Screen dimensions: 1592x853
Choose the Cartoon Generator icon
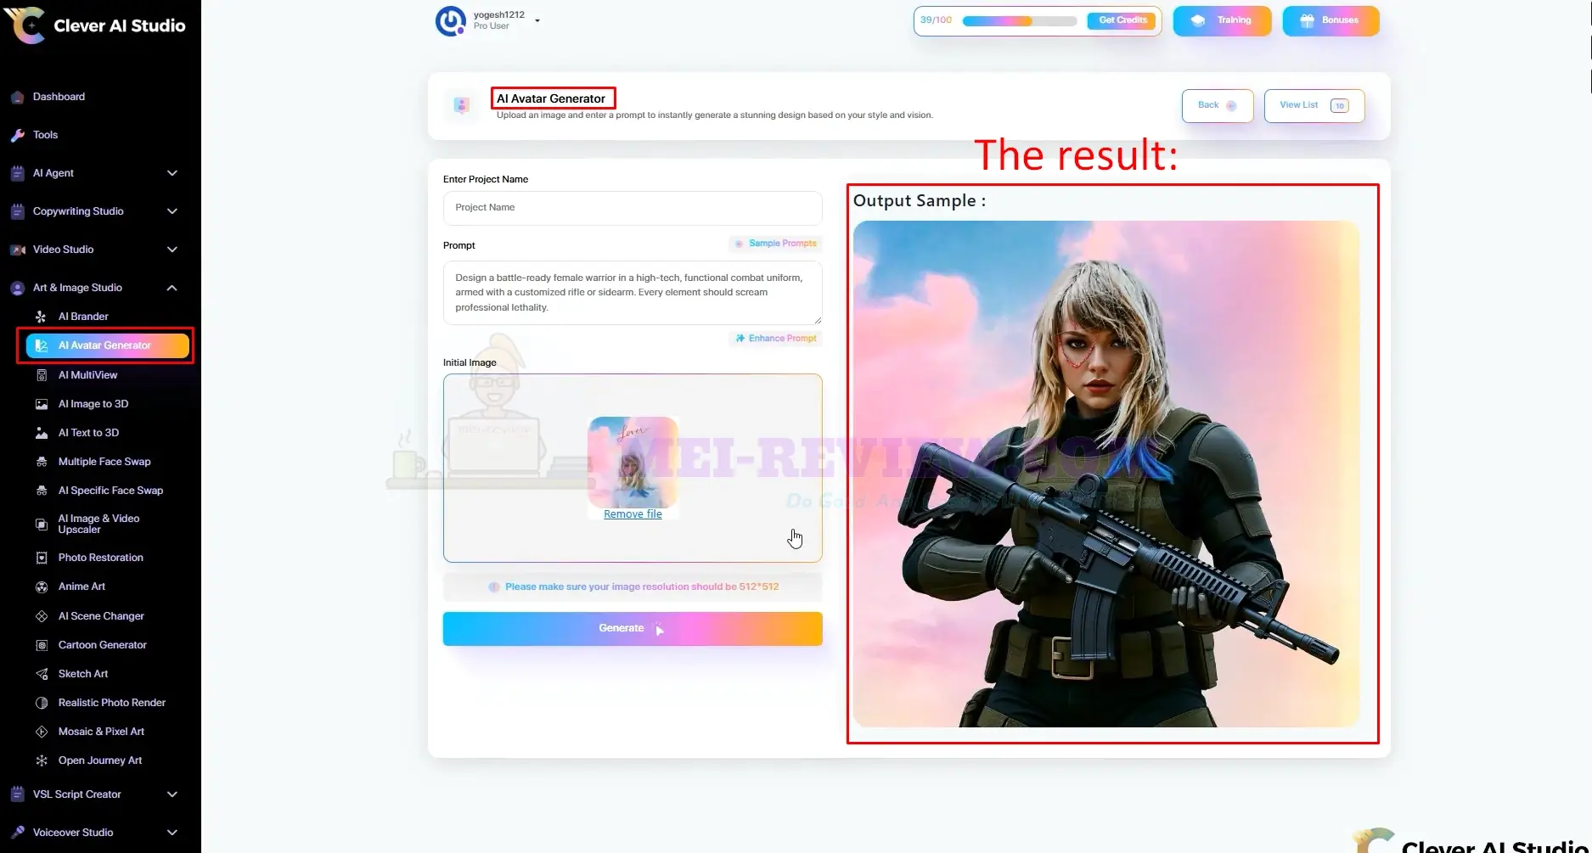pos(41,645)
